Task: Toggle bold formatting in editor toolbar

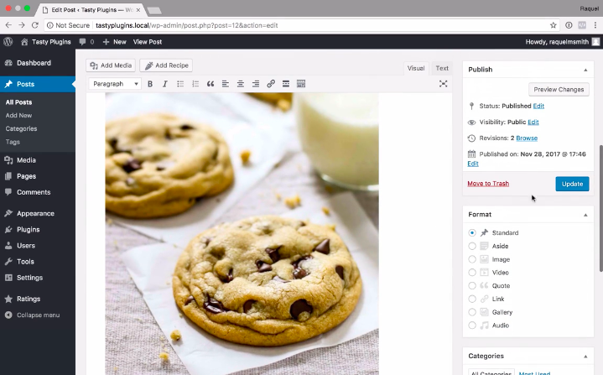Action: coord(150,84)
